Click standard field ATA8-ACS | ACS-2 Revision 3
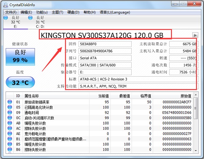 (x=139, y=79)
